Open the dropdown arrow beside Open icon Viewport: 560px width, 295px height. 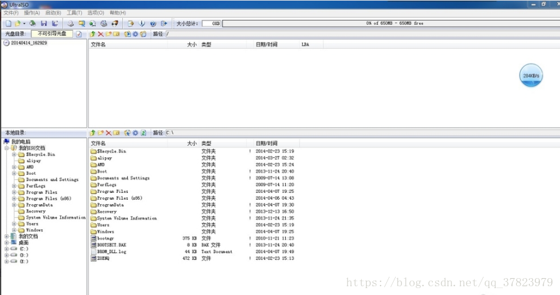(24, 24)
